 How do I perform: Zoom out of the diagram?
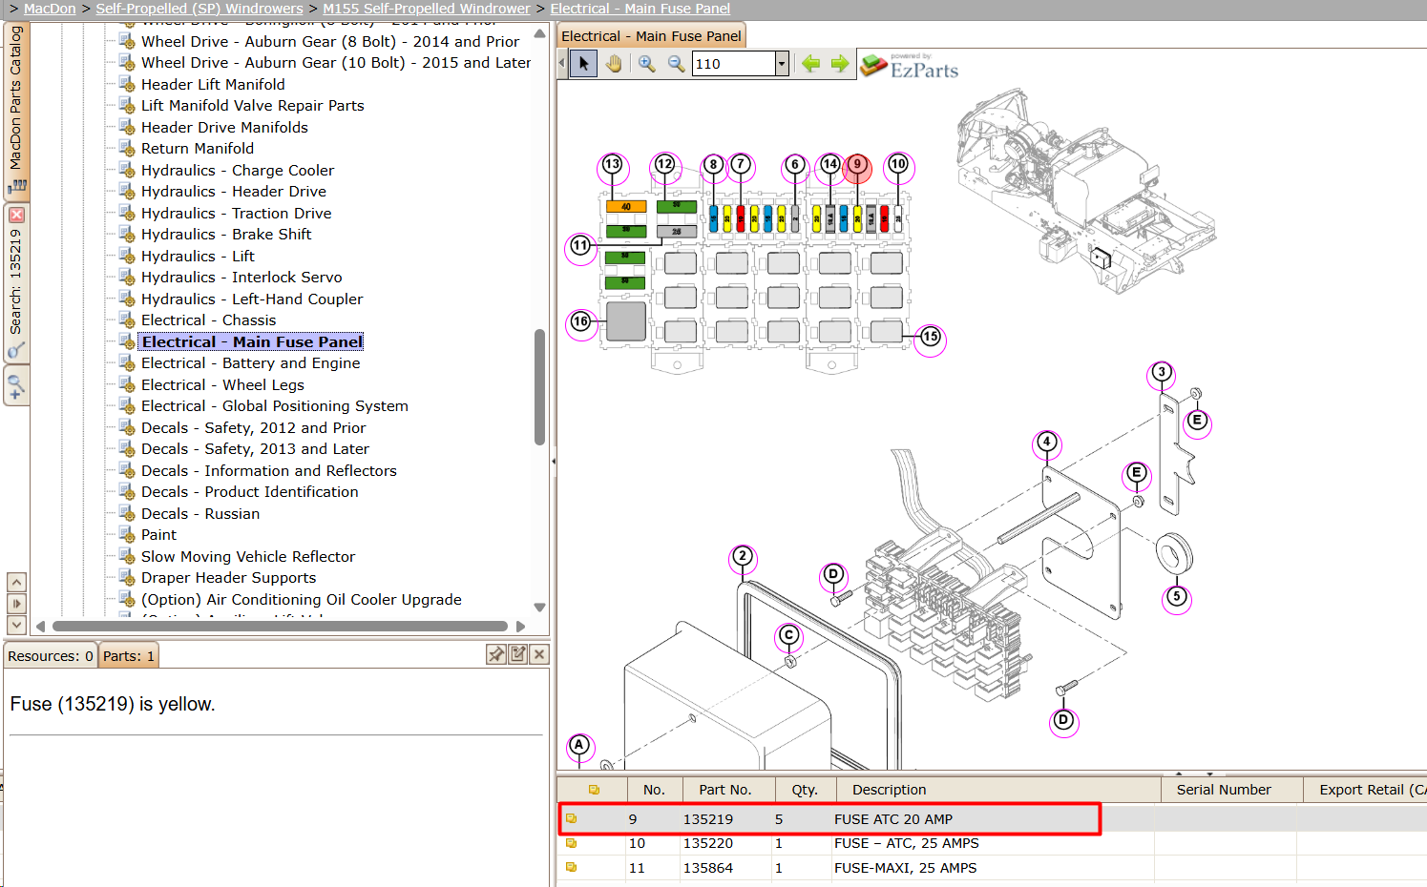coord(676,64)
